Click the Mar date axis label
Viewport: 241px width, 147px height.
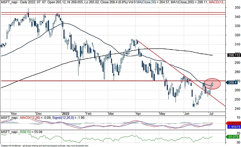point(111,114)
